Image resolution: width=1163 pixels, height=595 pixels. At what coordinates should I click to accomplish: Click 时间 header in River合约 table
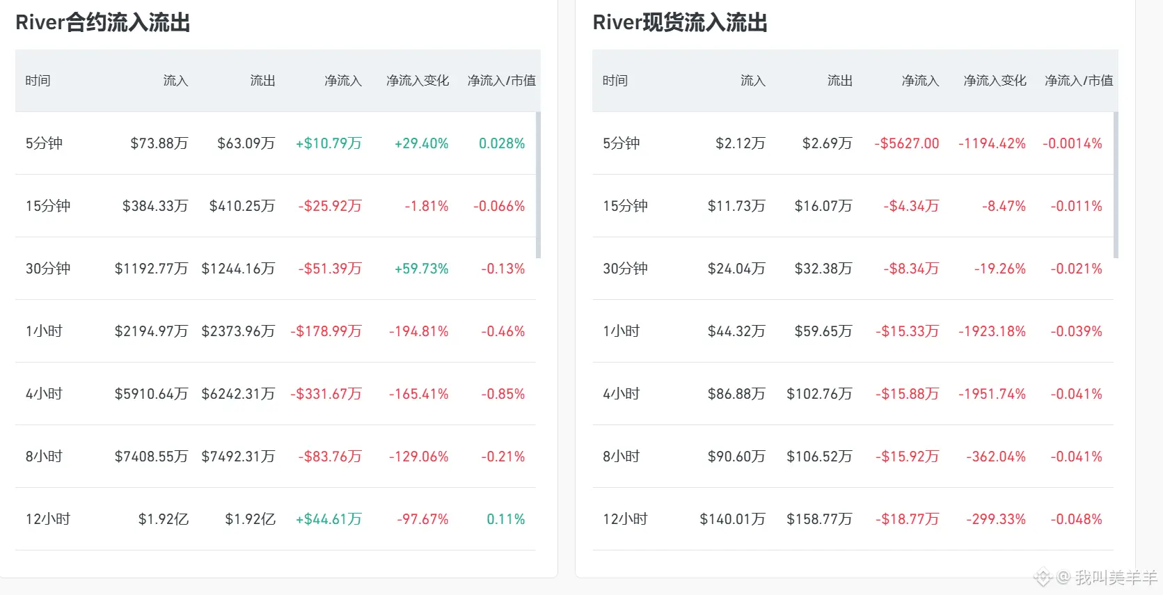[38, 81]
